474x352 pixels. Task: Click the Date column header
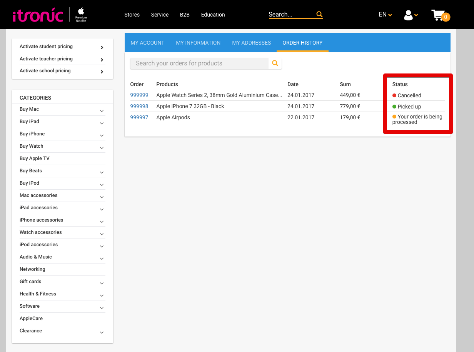click(x=293, y=84)
